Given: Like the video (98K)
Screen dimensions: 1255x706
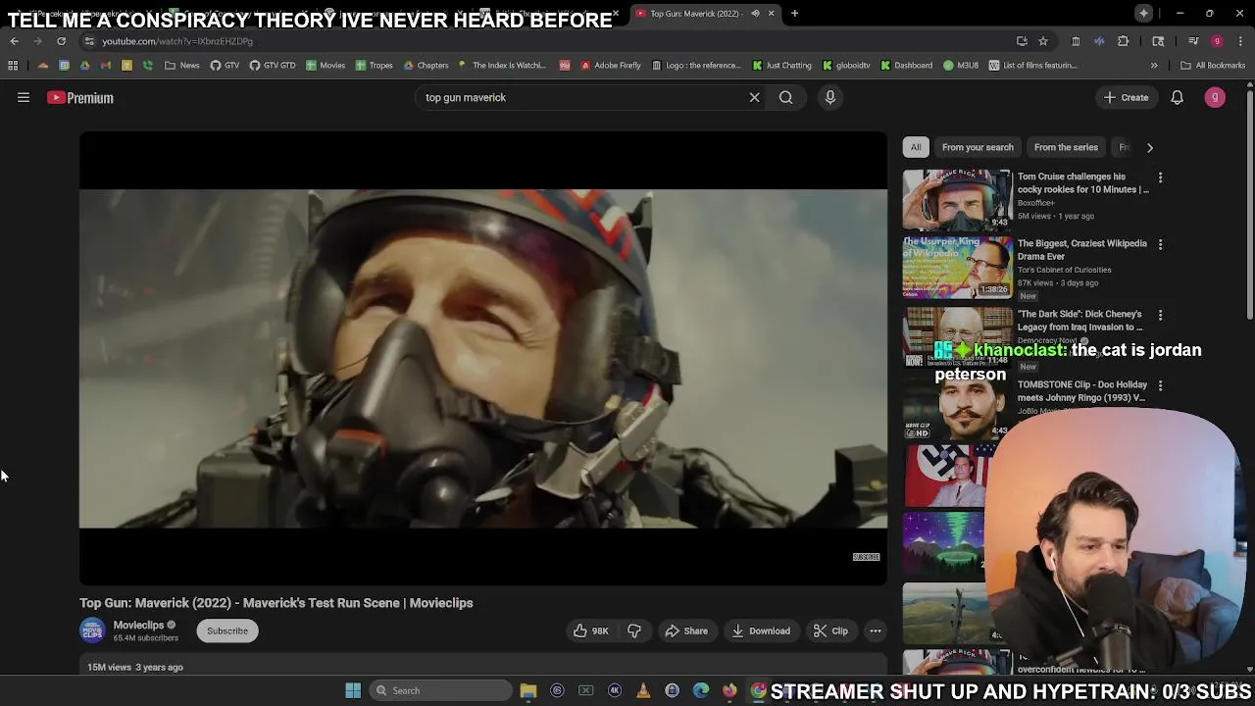Looking at the screenshot, I should click(x=591, y=630).
